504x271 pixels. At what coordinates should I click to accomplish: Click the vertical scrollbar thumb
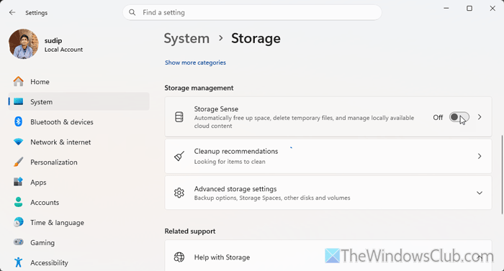tap(502, 175)
